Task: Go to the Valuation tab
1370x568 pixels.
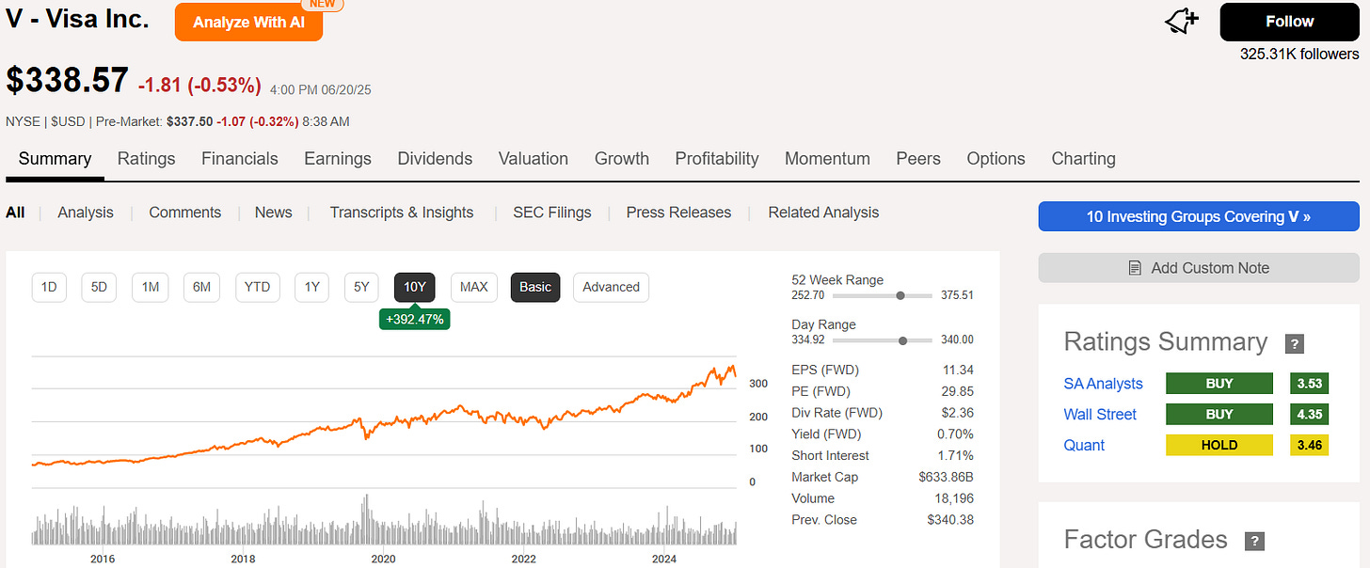Action: click(534, 159)
